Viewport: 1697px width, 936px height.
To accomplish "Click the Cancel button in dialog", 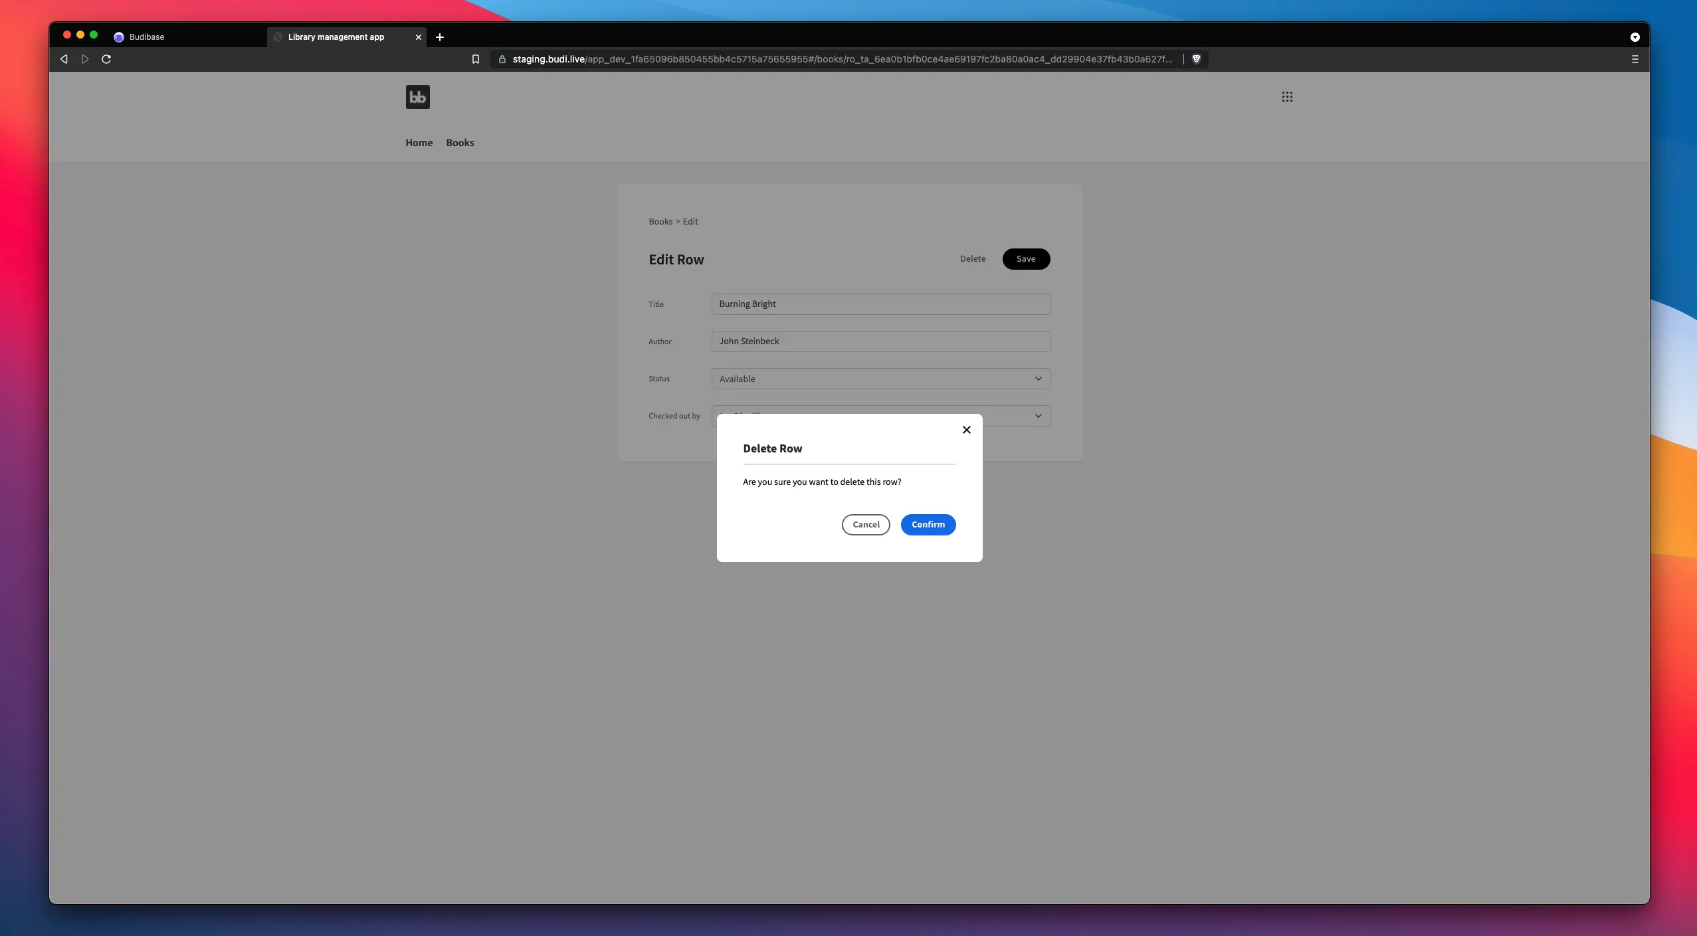I will point(866,525).
